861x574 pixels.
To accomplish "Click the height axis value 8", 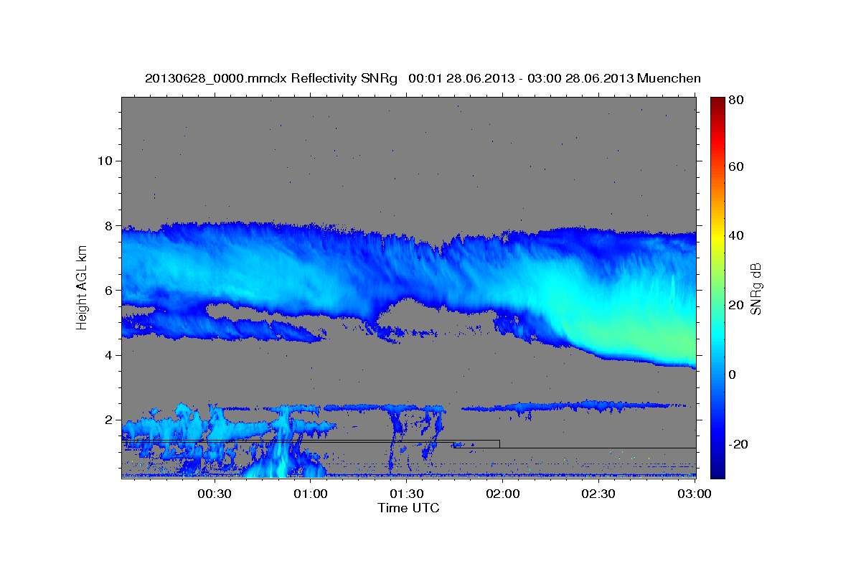I will tap(108, 225).
